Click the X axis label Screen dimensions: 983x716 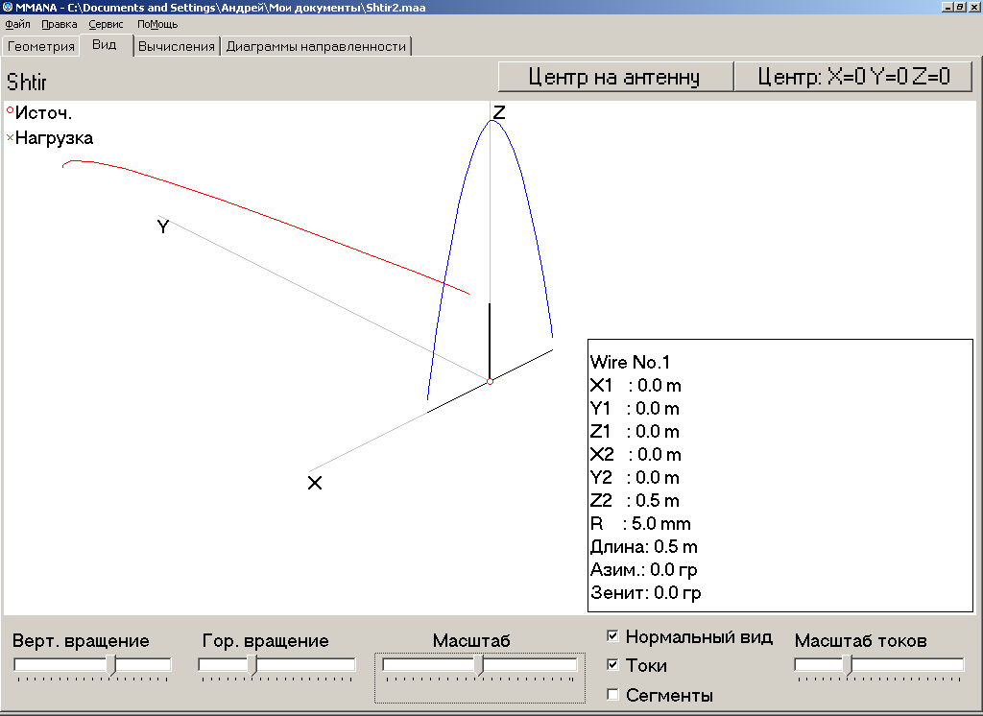[315, 483]
